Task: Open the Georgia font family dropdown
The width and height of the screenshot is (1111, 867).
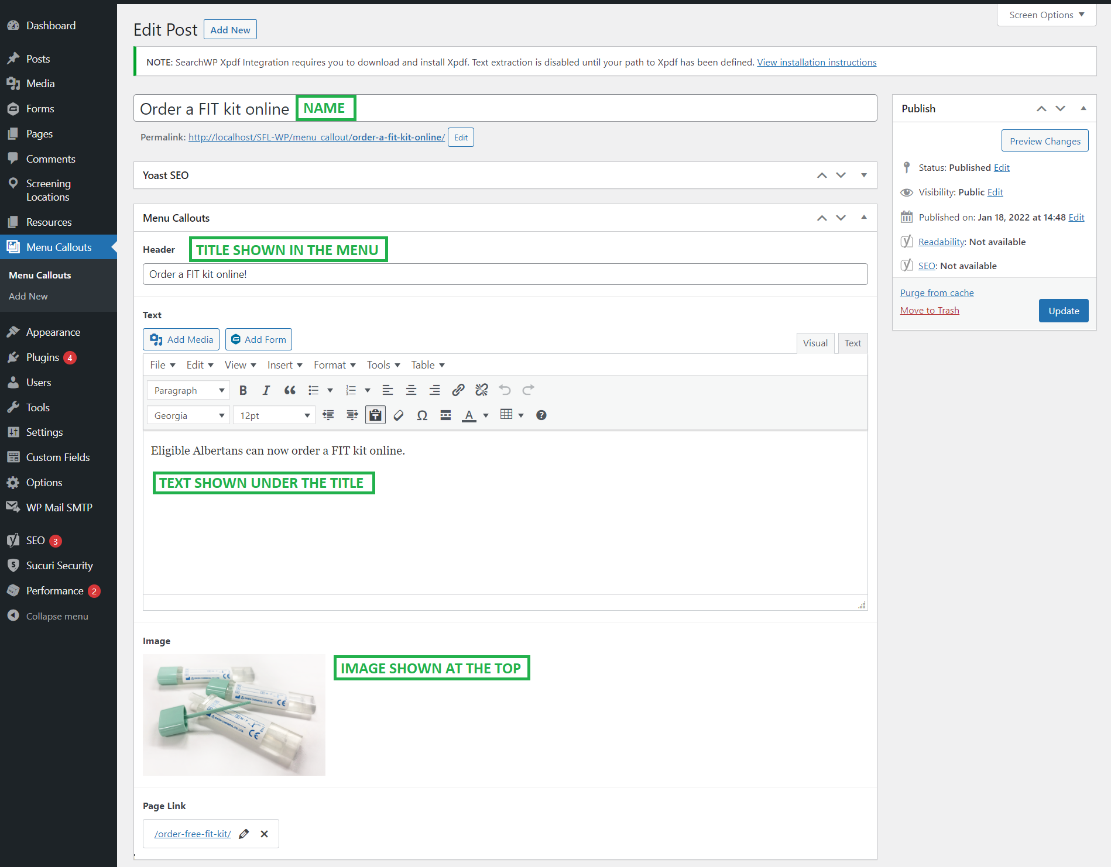Action: [188, 415]
